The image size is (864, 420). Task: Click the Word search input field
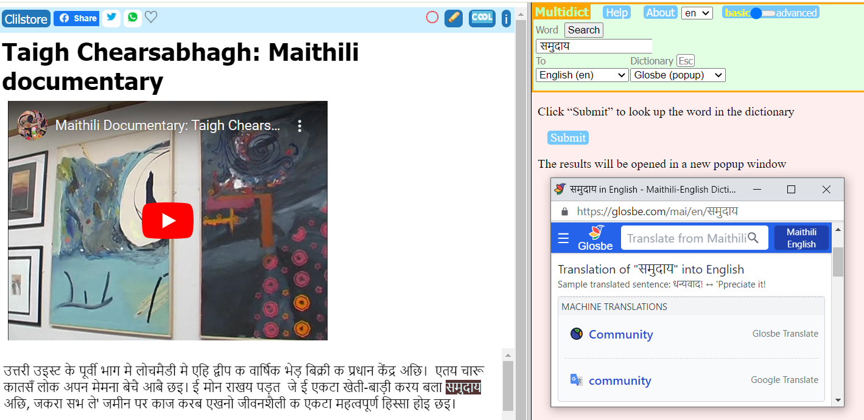click(x=594, y=45)
